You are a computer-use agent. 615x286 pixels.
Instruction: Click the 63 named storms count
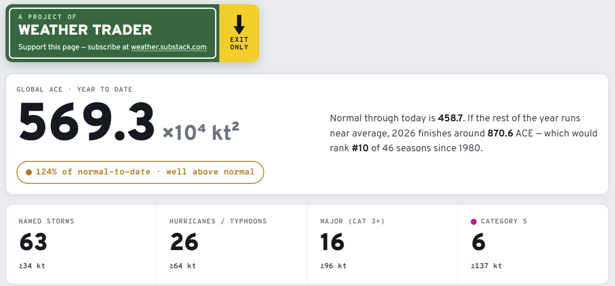point(33,242)
